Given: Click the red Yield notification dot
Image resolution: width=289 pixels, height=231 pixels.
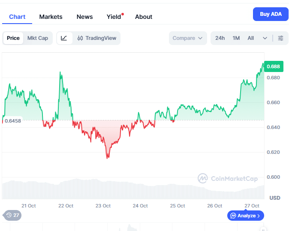Looking at the screenshot, I should pos(123,14).
